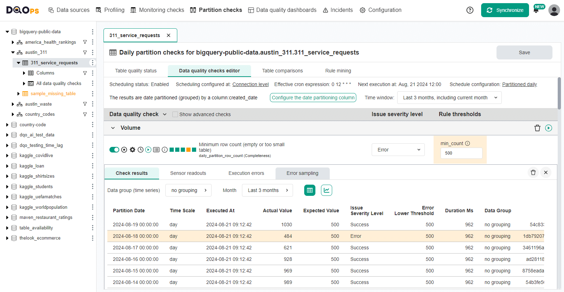Screen dimensions: 564x292
Task: Run all Volume category checks
Action: click(x=549, y=128)
